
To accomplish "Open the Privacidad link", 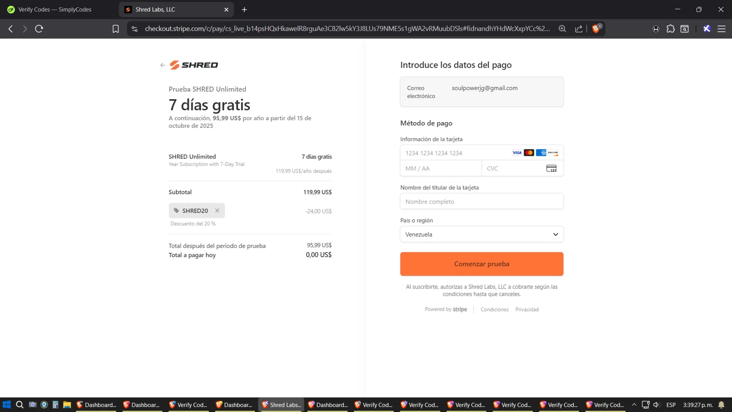I will (527, 309).
